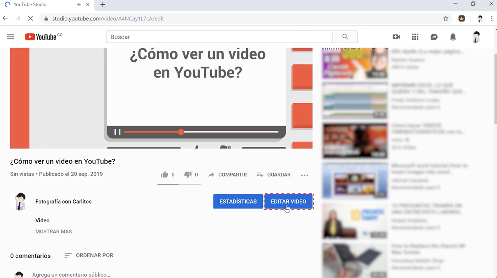Click the '0 comentarios' count text
The height and width of the screenshot is (278, 497).
[x=31, y=256]
